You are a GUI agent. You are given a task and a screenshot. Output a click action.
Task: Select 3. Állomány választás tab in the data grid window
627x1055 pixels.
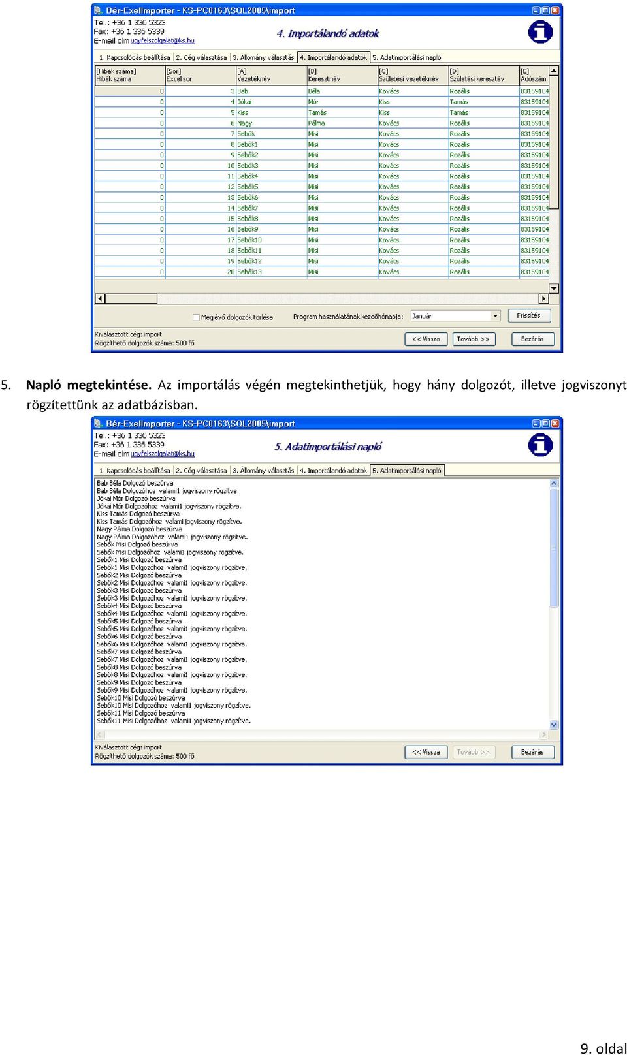point(263,57)
